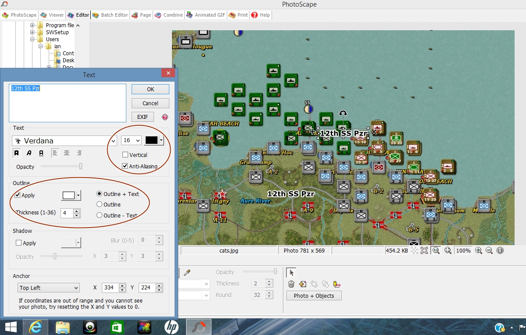Open the Animated GIF tab
The height and width of the screenshot is (335, 526).
point(206,15)
